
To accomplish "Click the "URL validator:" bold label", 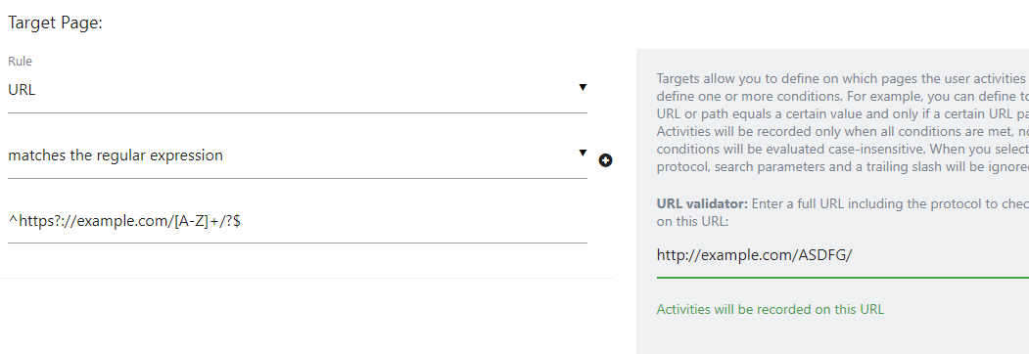I will (702, 203).
